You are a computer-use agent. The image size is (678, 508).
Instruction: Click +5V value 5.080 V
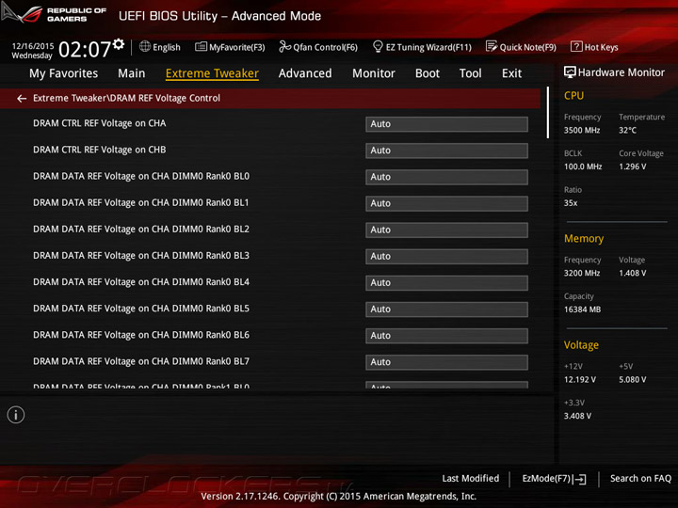point(632,380)
